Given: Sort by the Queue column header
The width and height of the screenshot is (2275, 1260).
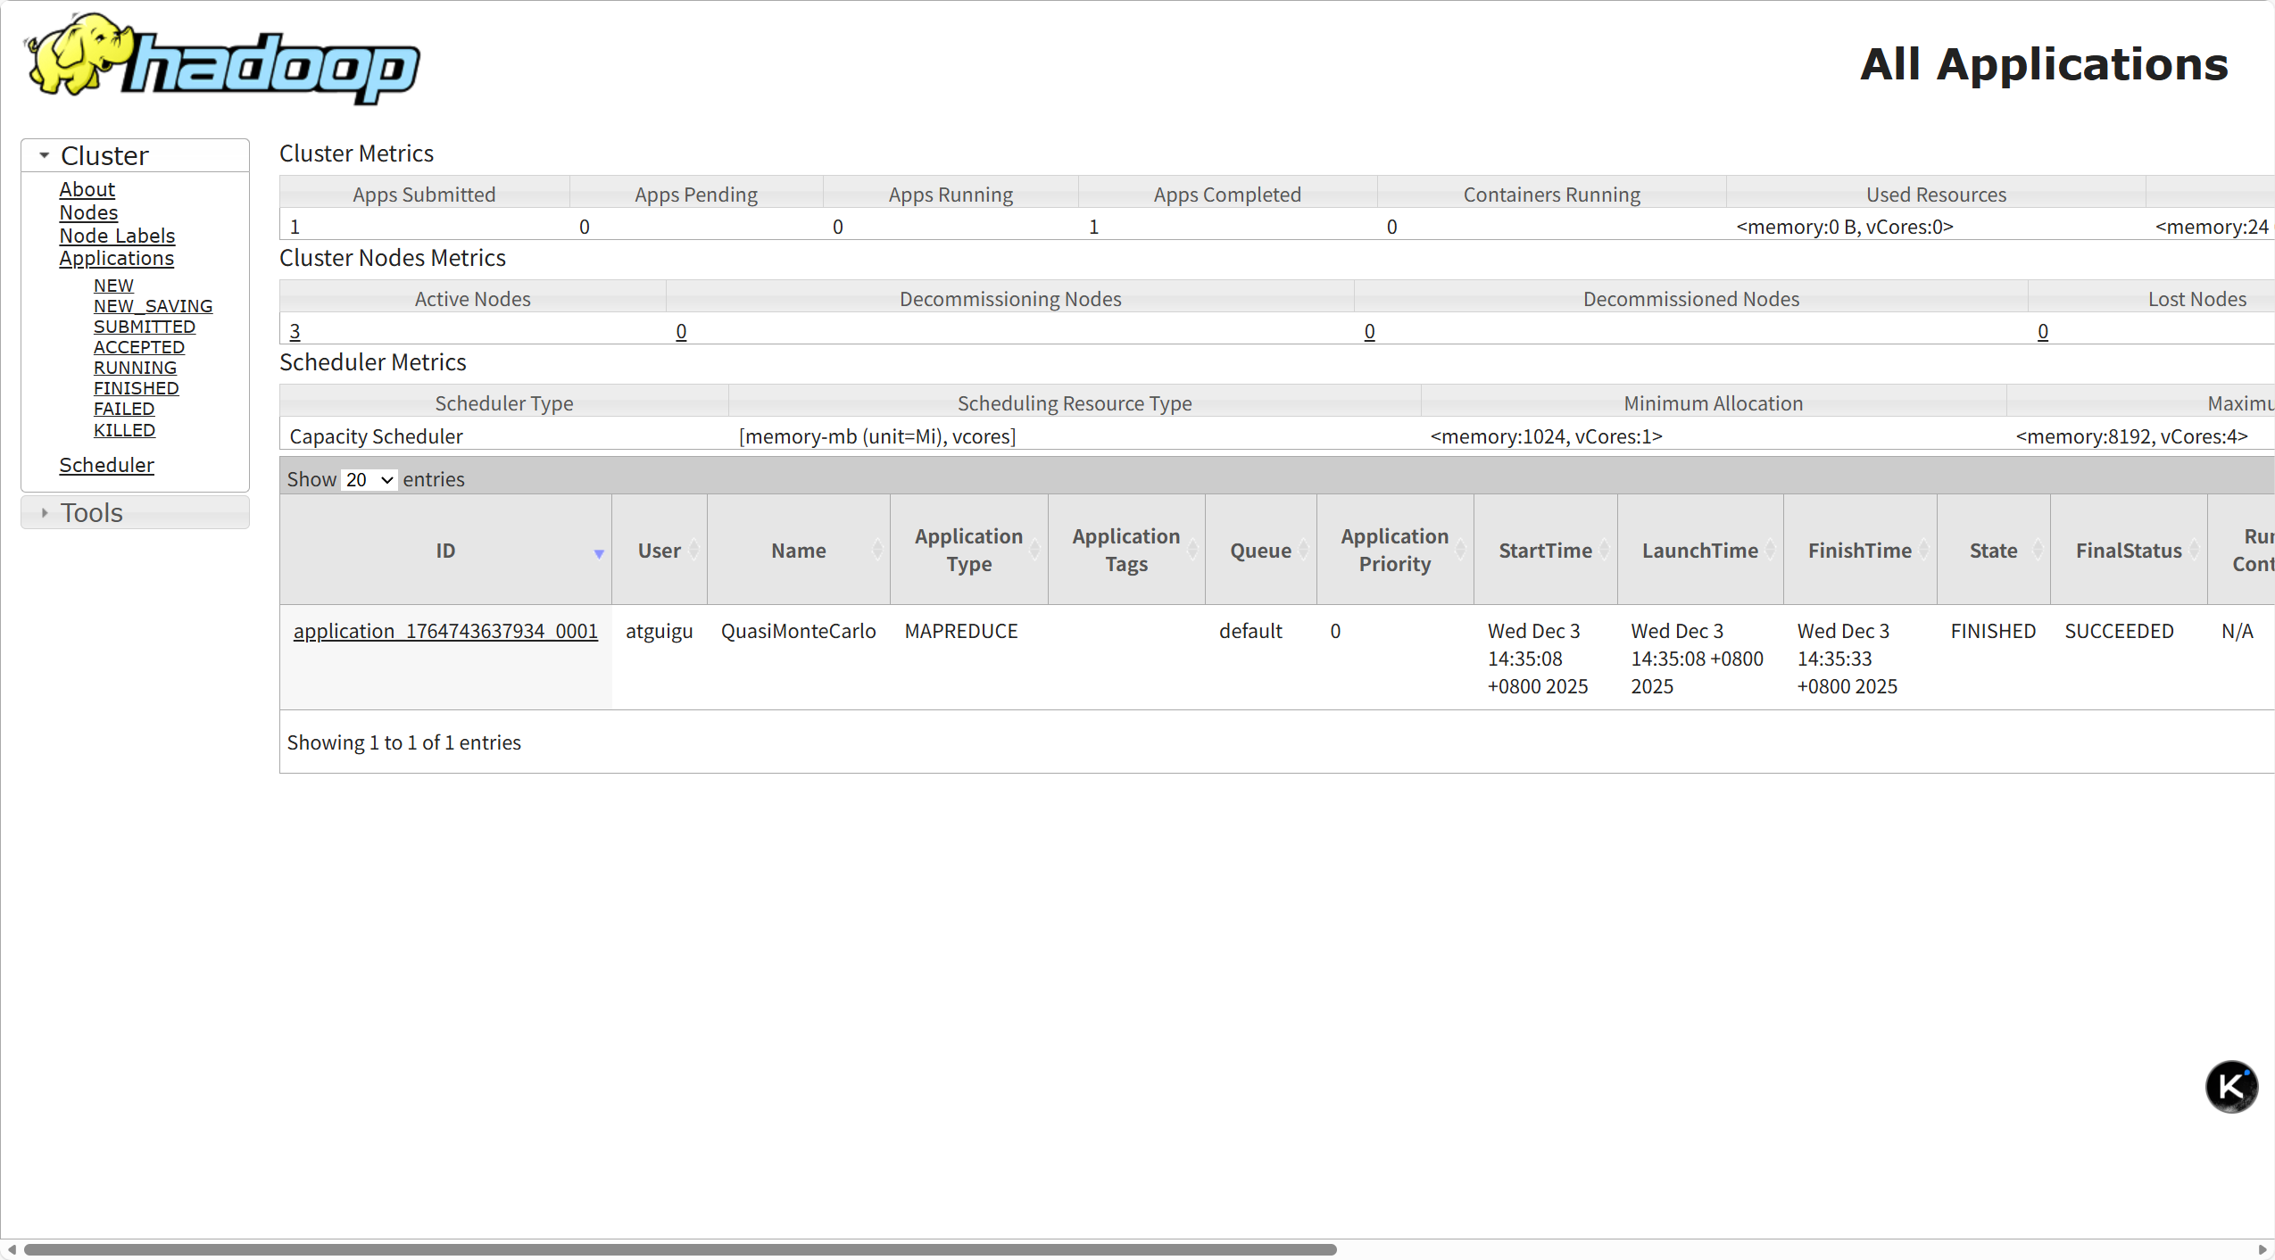Looking at the screenshot, I should click(1260, 551).
